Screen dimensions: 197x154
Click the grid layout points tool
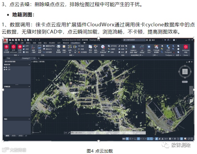pyautogui.click(x=149, y=49)
